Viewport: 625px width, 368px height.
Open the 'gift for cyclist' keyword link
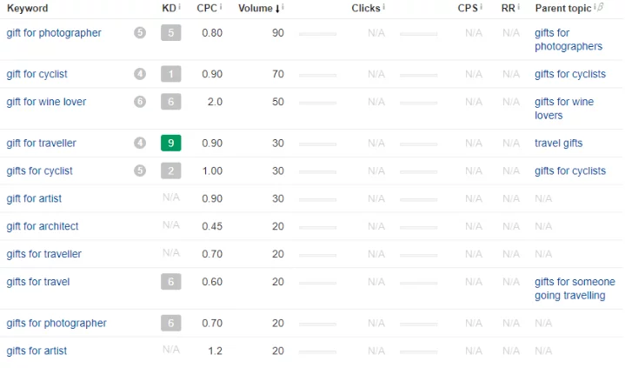37,74
